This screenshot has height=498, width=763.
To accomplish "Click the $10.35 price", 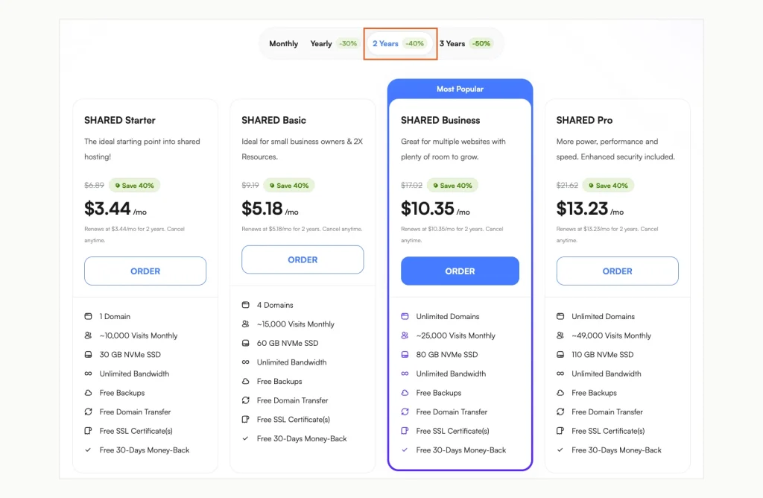I will (427, 209).
